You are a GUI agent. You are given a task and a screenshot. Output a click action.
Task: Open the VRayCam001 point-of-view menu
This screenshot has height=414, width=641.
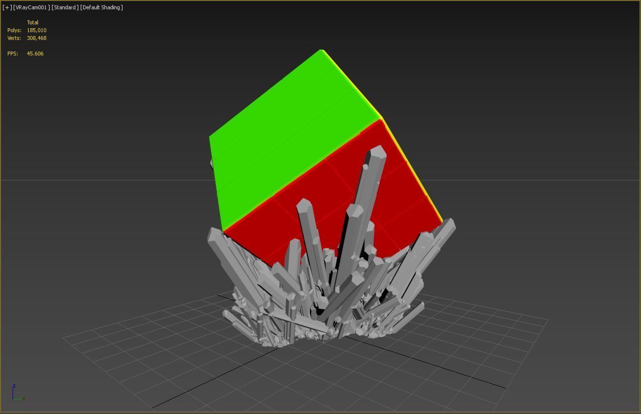[32, 7]
